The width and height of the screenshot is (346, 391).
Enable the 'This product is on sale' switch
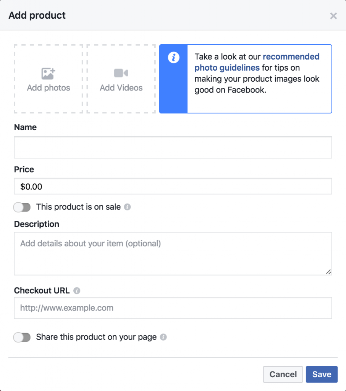(22, 207)
